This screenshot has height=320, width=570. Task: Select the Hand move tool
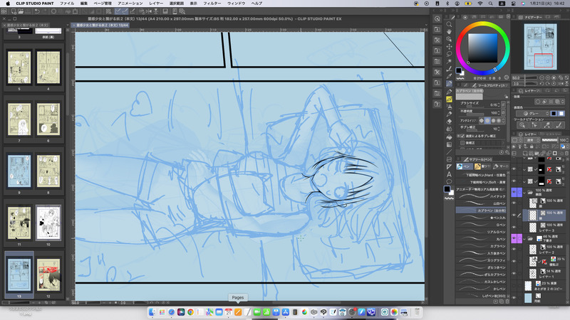449,31
